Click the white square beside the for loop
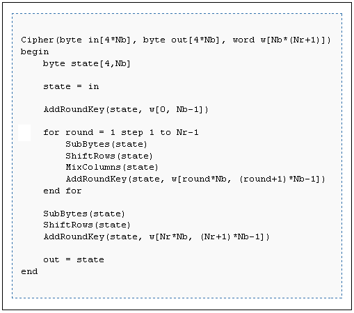The height and width of the screenshot is (313, 354). coord(24,133)
